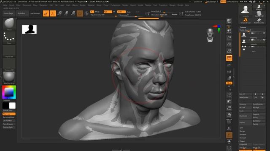Click the Actual size icon on right shelf

229,44
